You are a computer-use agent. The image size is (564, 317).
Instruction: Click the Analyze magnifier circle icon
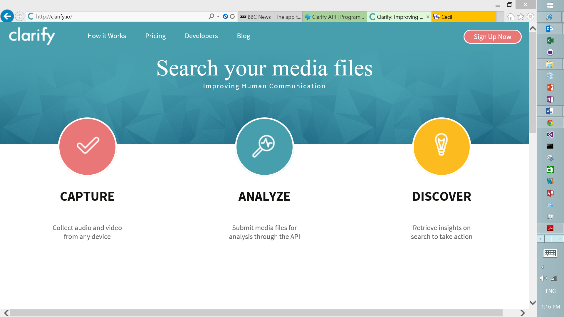[264, 146]
